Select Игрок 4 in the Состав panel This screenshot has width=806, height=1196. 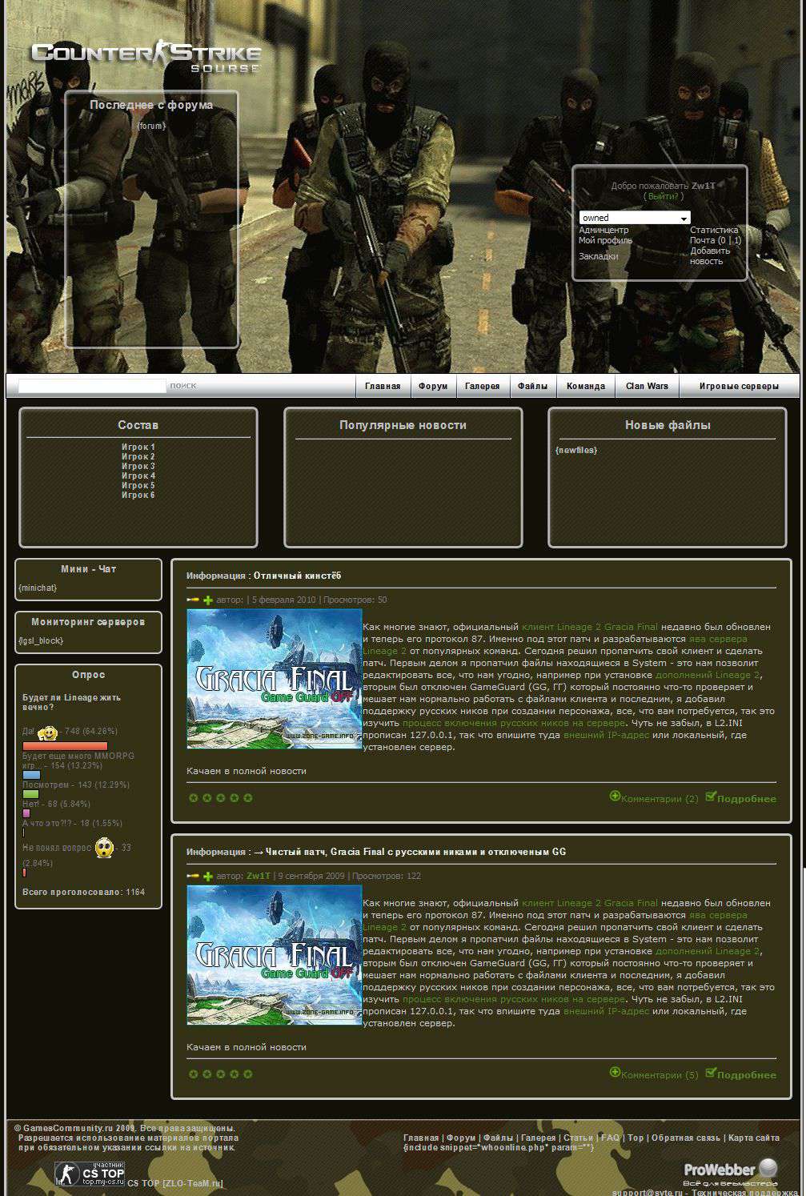(138, 476)
